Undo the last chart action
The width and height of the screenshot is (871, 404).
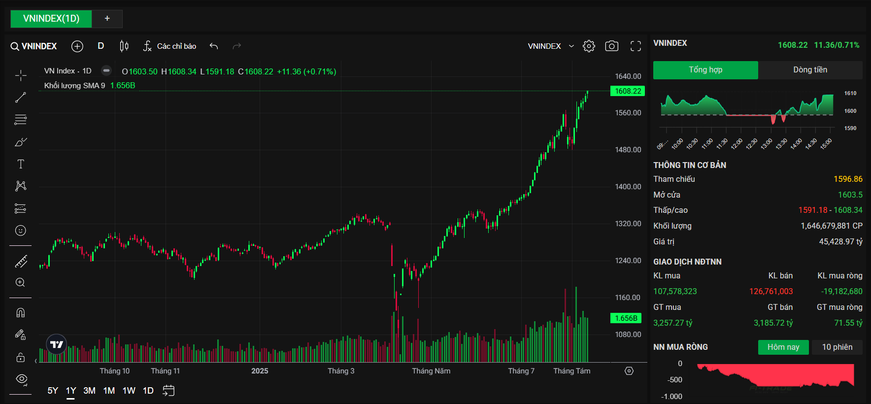(x=214, y=46)
